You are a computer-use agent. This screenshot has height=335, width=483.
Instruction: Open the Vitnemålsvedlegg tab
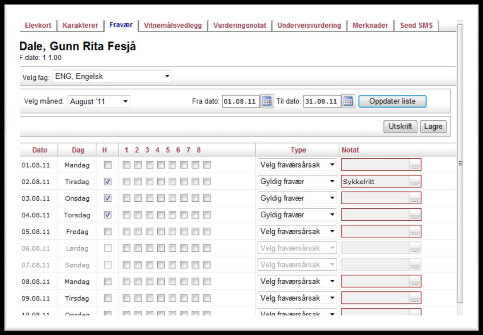coord(173,25)
